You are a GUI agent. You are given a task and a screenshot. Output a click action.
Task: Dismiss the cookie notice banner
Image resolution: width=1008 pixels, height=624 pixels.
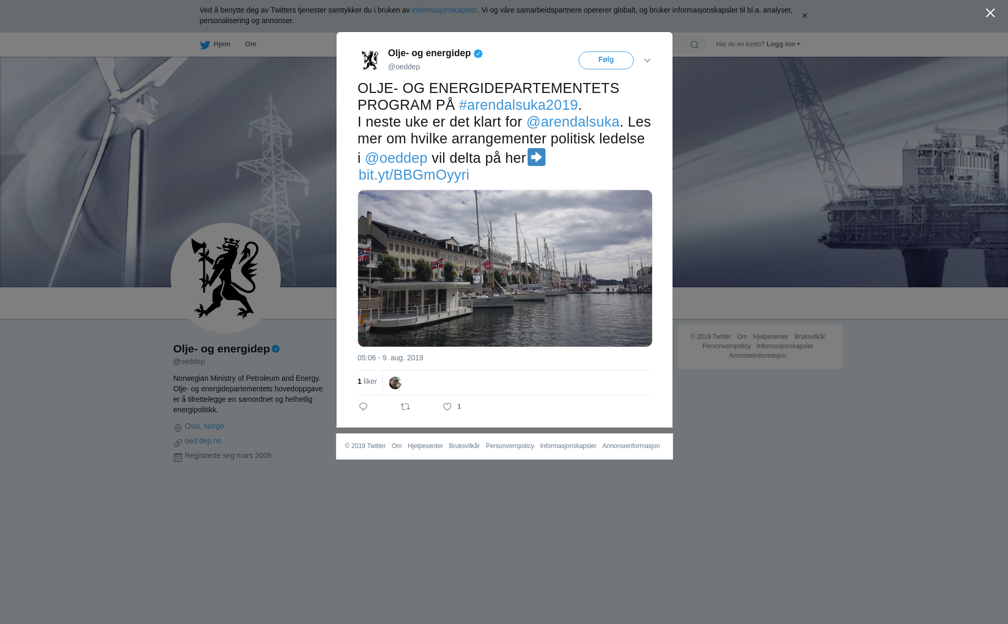tap(804, 16)
